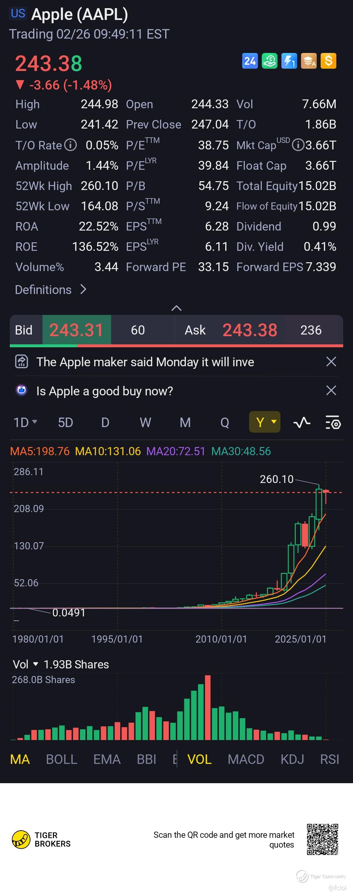Tap the Bid price 243.31
Image resolution: width=353 pixels, height=896 pixels.
[x=76, y=330]
